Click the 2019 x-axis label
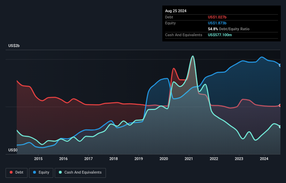The height and width of the screenshot is (183, 286). (139, 159)
